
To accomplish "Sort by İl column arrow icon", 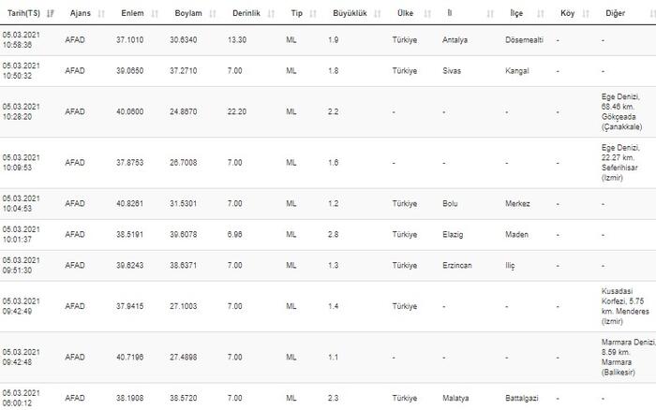I will [x=490, y=13].
